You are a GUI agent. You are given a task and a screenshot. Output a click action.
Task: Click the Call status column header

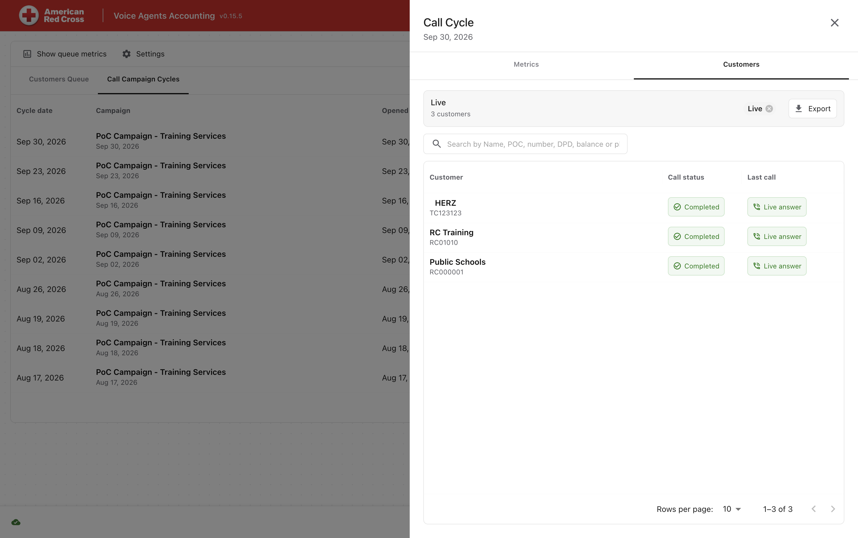[x=685, y=177]
